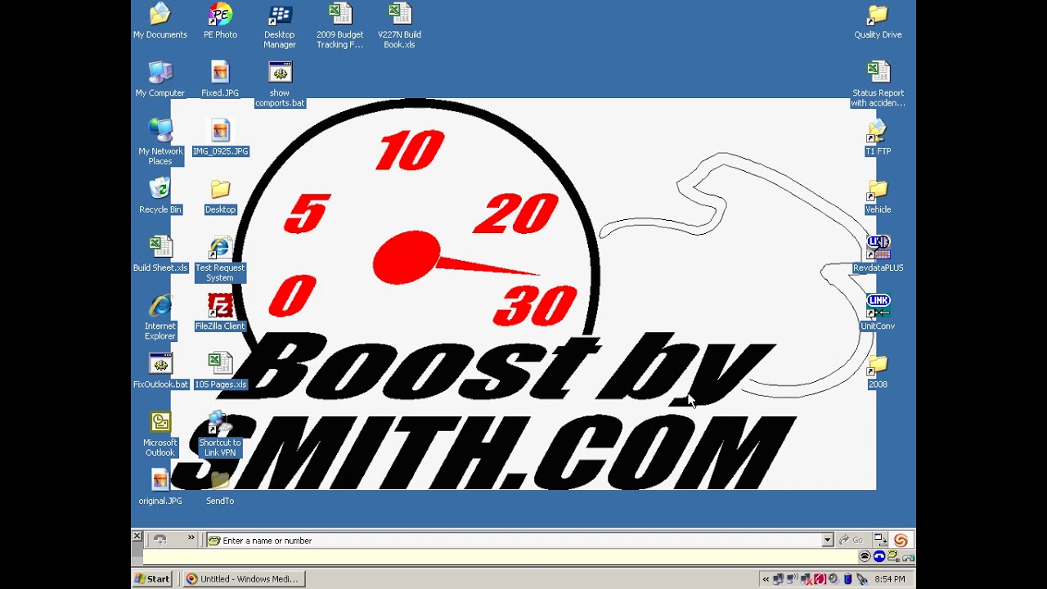Click the Go button in dialer bar
This screenshot has width=1047, height=589.
[x=852, y=540]
